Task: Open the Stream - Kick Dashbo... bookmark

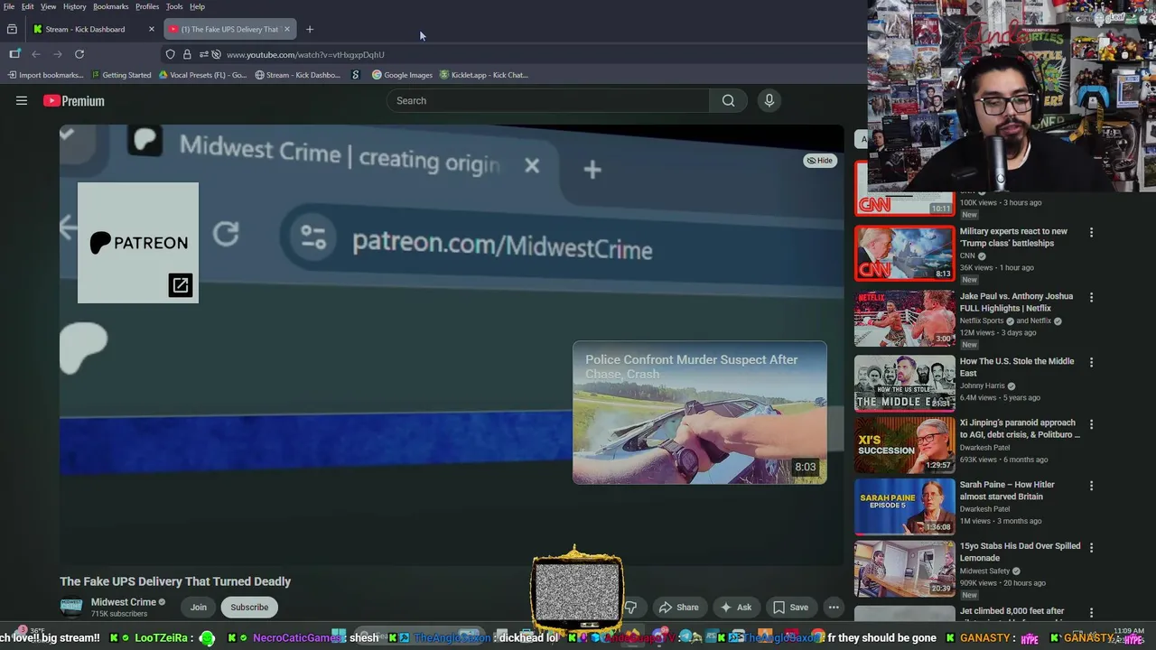Action: click(x=297, y=75)
